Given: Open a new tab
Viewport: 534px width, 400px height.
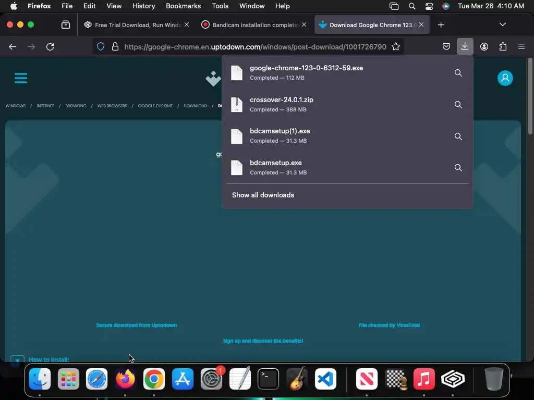Looking at the screenshot, I should click(441, 25).
